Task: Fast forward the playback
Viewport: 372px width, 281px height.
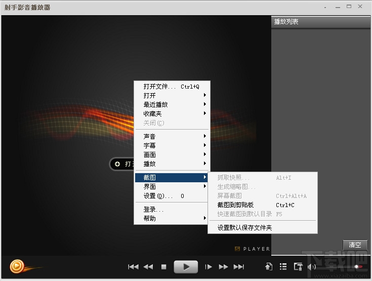Action: click(223, 267)
